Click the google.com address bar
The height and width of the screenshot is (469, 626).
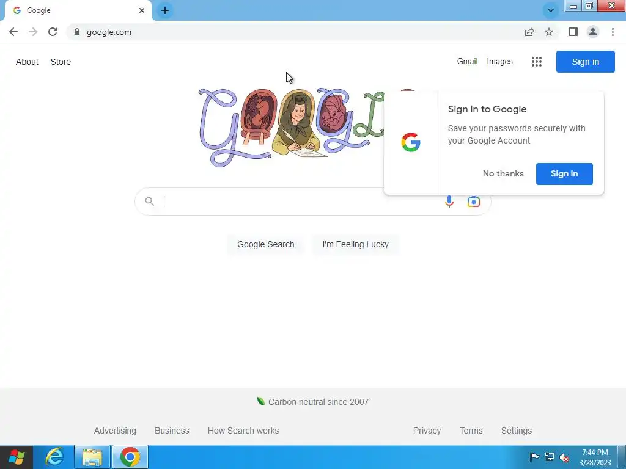[x=295, y=32]
